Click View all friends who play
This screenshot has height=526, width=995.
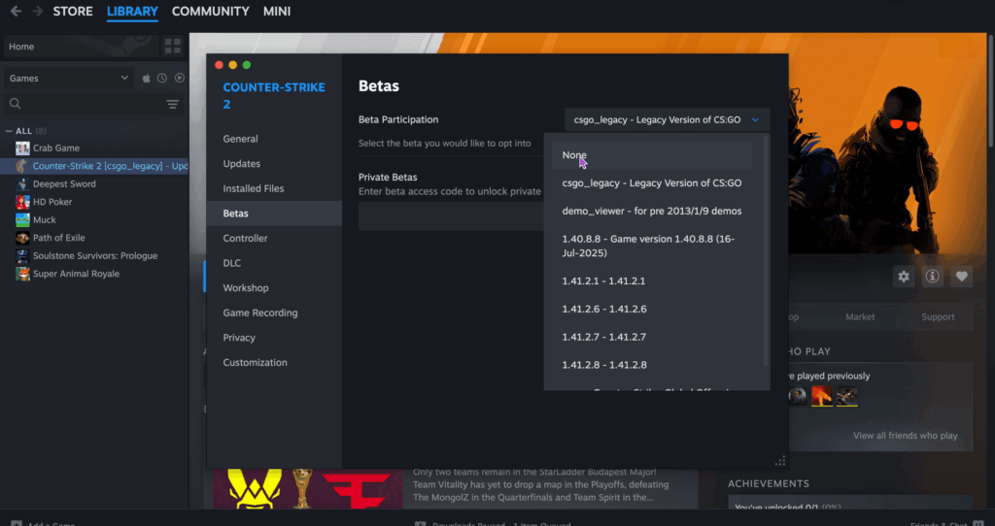(905, 436)
